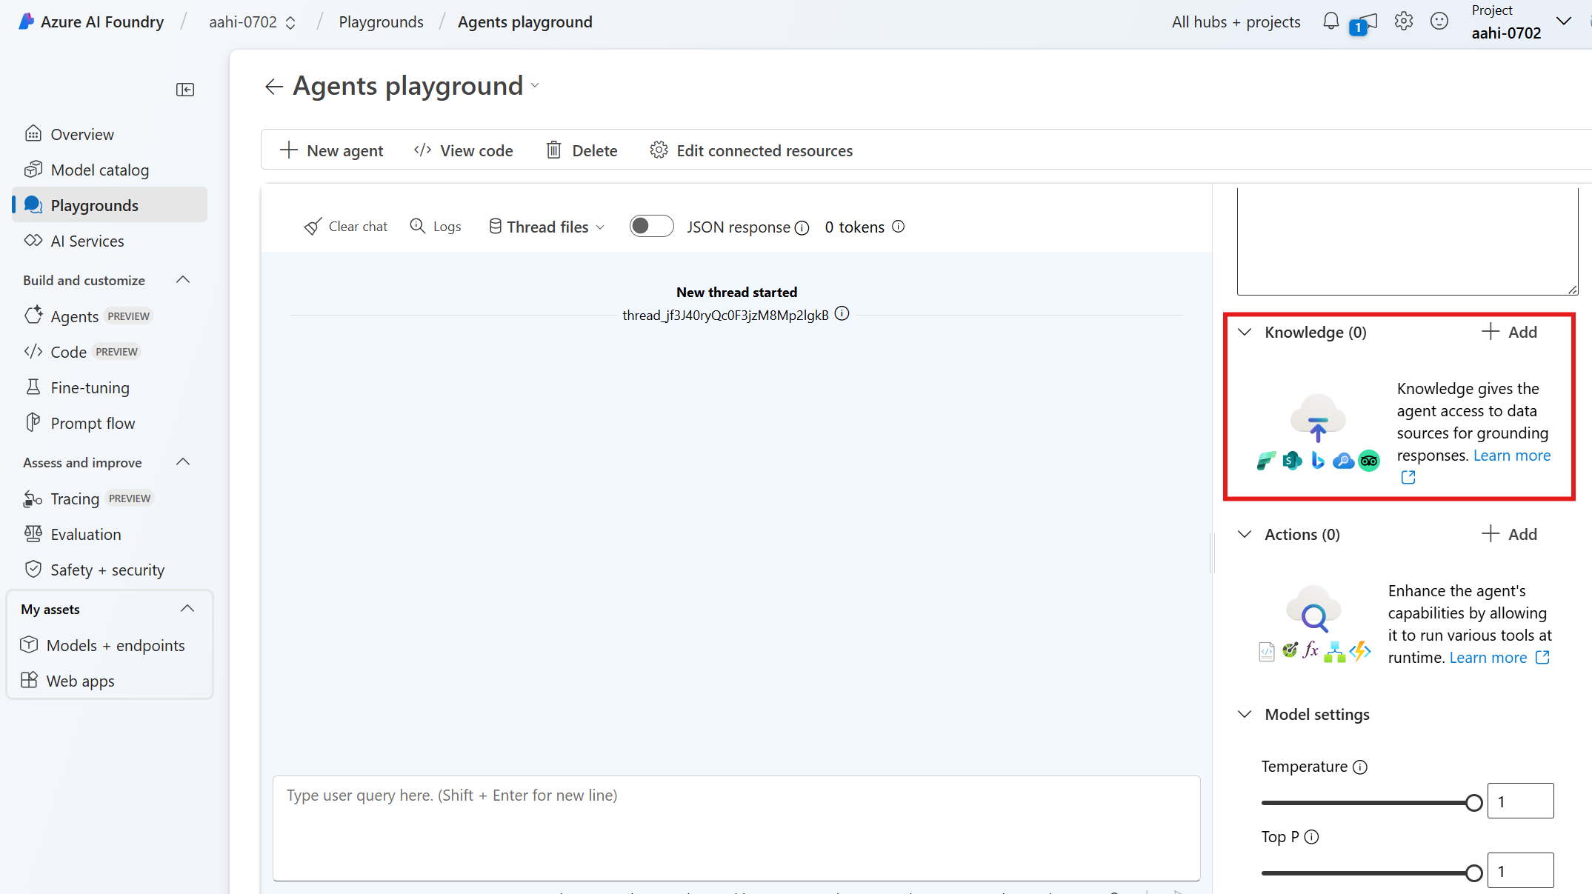Click the Top P slider handle

coord(1473,873)
